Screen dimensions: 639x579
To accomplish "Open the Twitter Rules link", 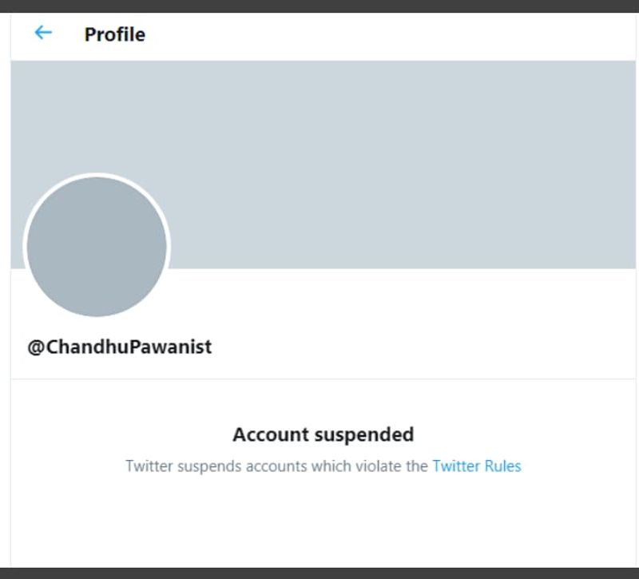I will point(476,466).
